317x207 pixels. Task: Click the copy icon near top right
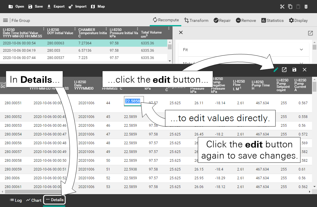[290, 6]
